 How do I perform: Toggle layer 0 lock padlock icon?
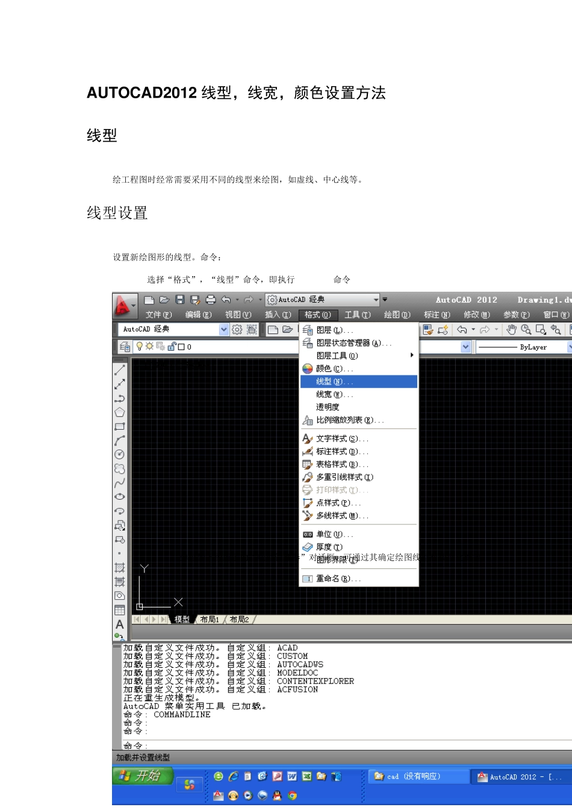[x=172, y=347]
